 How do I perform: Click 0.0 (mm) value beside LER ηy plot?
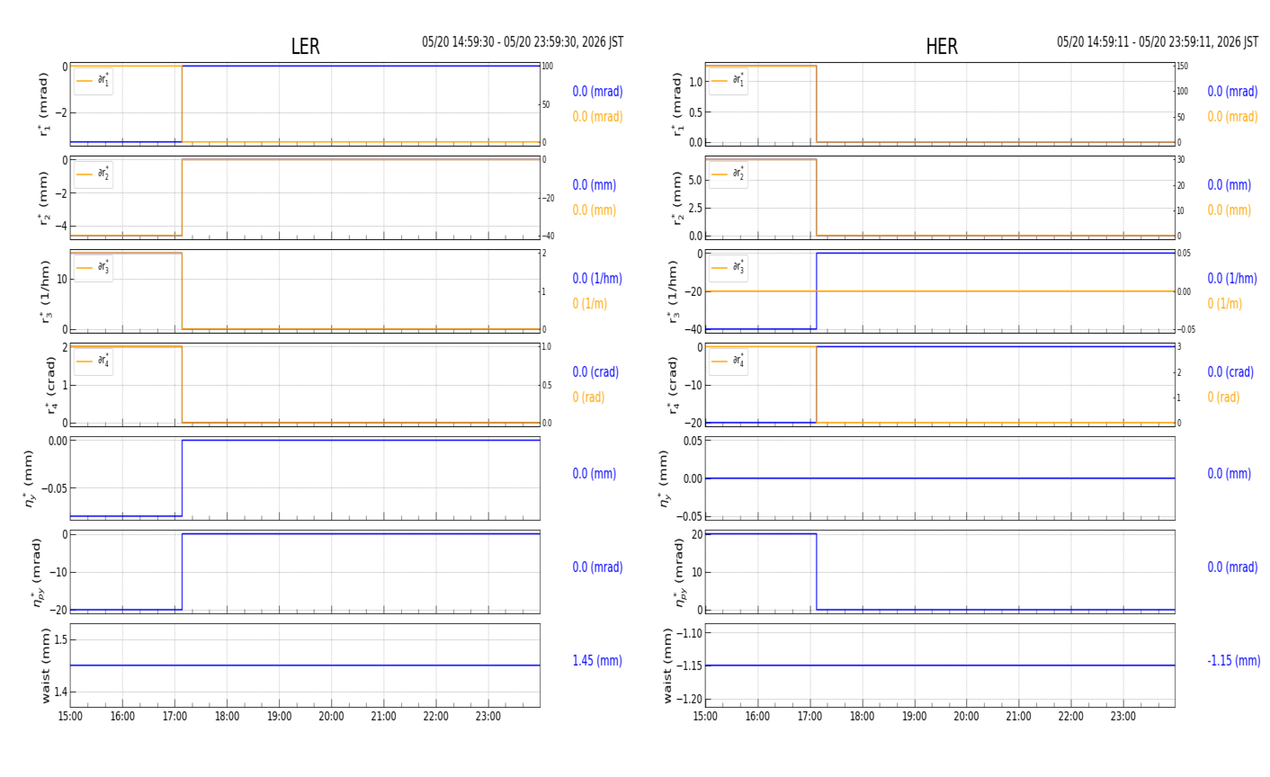(595, 474)
